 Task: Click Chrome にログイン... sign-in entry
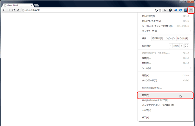tap(165, 88)
